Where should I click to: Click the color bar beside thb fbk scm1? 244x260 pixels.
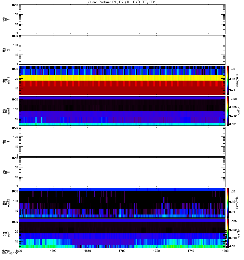pos(228,111)
